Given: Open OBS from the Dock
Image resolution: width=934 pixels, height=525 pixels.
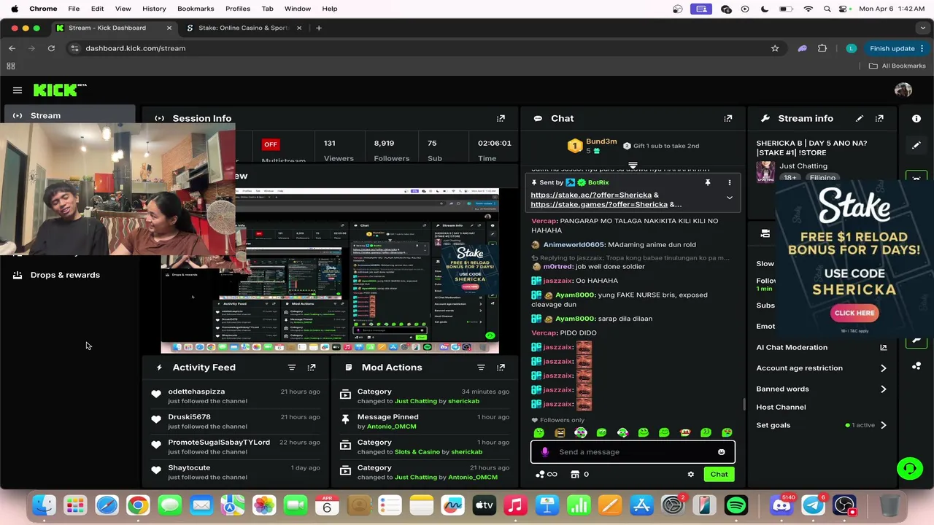Looking at the screenshot, I should pos(845,505).
